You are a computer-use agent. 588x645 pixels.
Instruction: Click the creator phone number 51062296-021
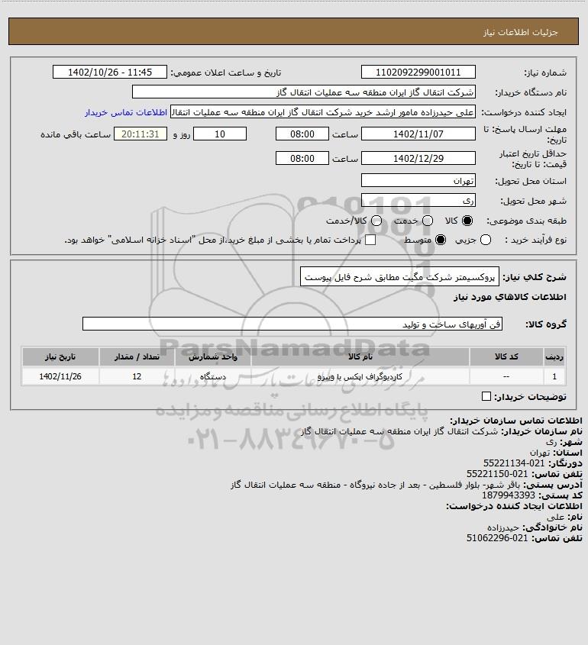coord(497,538)
